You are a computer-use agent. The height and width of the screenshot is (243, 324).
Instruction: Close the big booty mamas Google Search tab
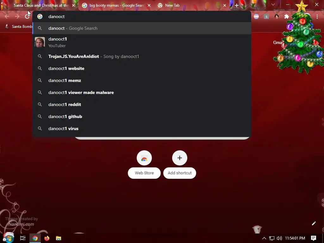(x=149, y=5)
